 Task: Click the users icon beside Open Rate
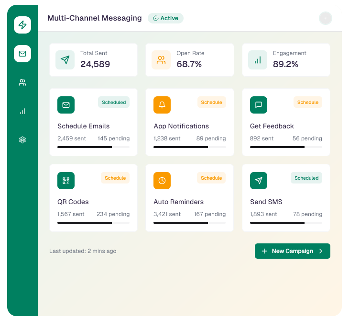161,60
